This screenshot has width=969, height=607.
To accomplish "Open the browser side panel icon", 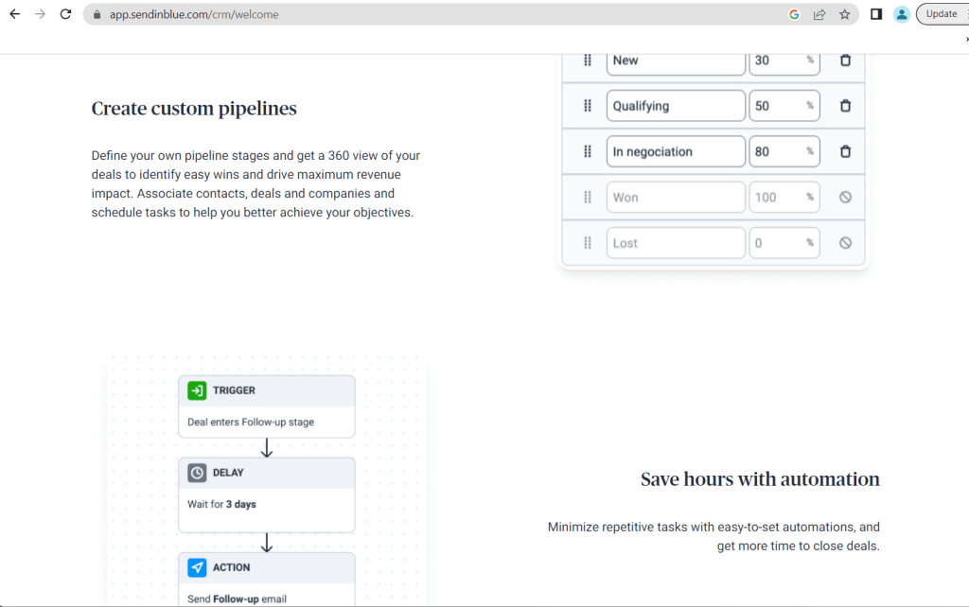I will point(876,14).
